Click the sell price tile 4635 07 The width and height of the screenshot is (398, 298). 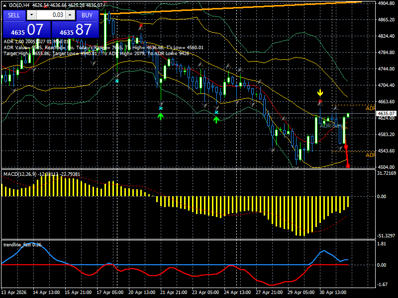(27, 29)
